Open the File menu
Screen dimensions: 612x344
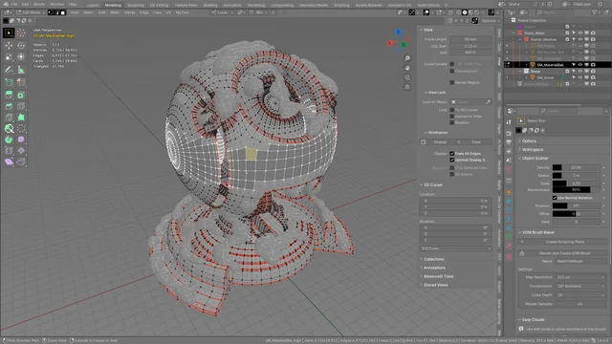[x=14, y=4]
